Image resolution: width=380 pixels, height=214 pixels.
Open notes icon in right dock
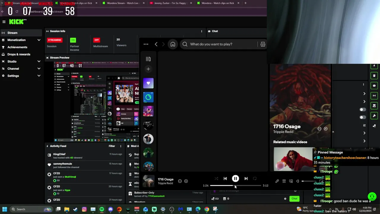[x=374, y=76]
